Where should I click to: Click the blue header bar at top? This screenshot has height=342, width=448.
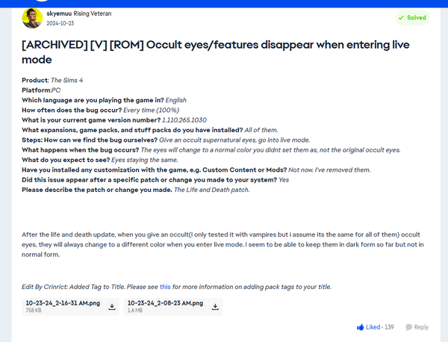click(224, 2)
